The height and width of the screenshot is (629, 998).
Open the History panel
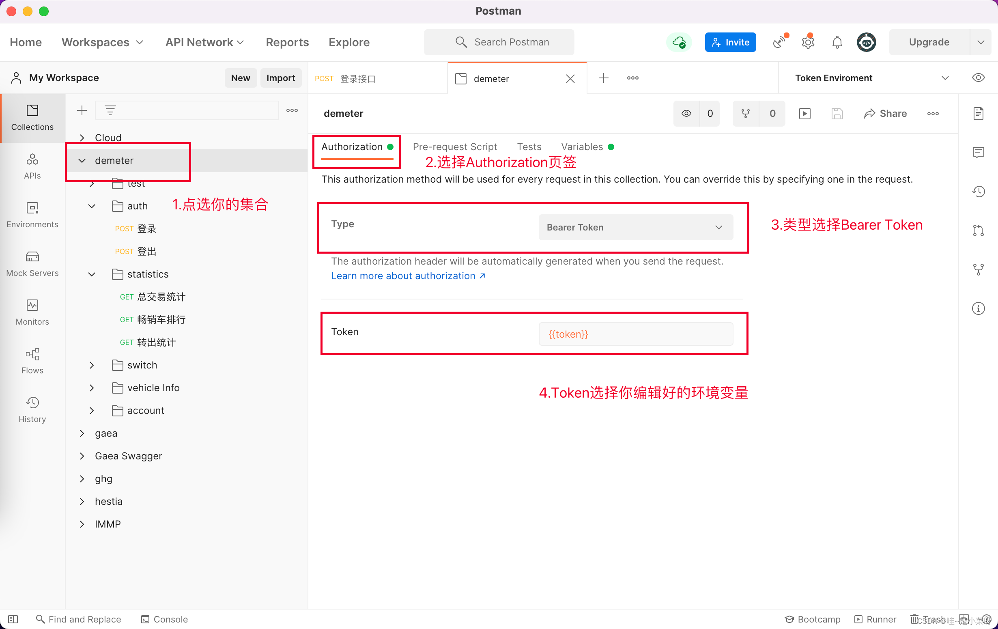[32, 409]
